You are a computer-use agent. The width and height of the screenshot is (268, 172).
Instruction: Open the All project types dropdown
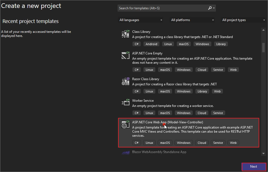click(x=243, y=20)
